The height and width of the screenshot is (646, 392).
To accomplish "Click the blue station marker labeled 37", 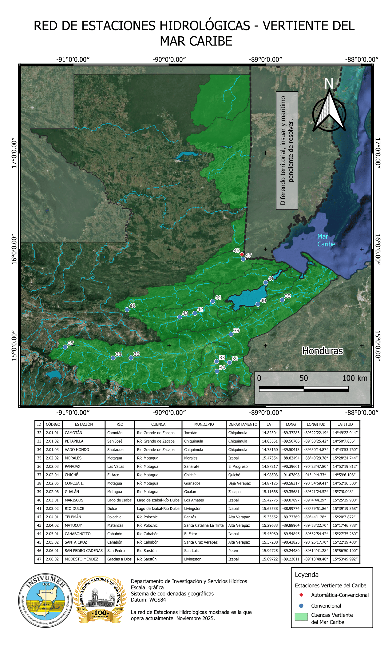I will tap(65, 347).
